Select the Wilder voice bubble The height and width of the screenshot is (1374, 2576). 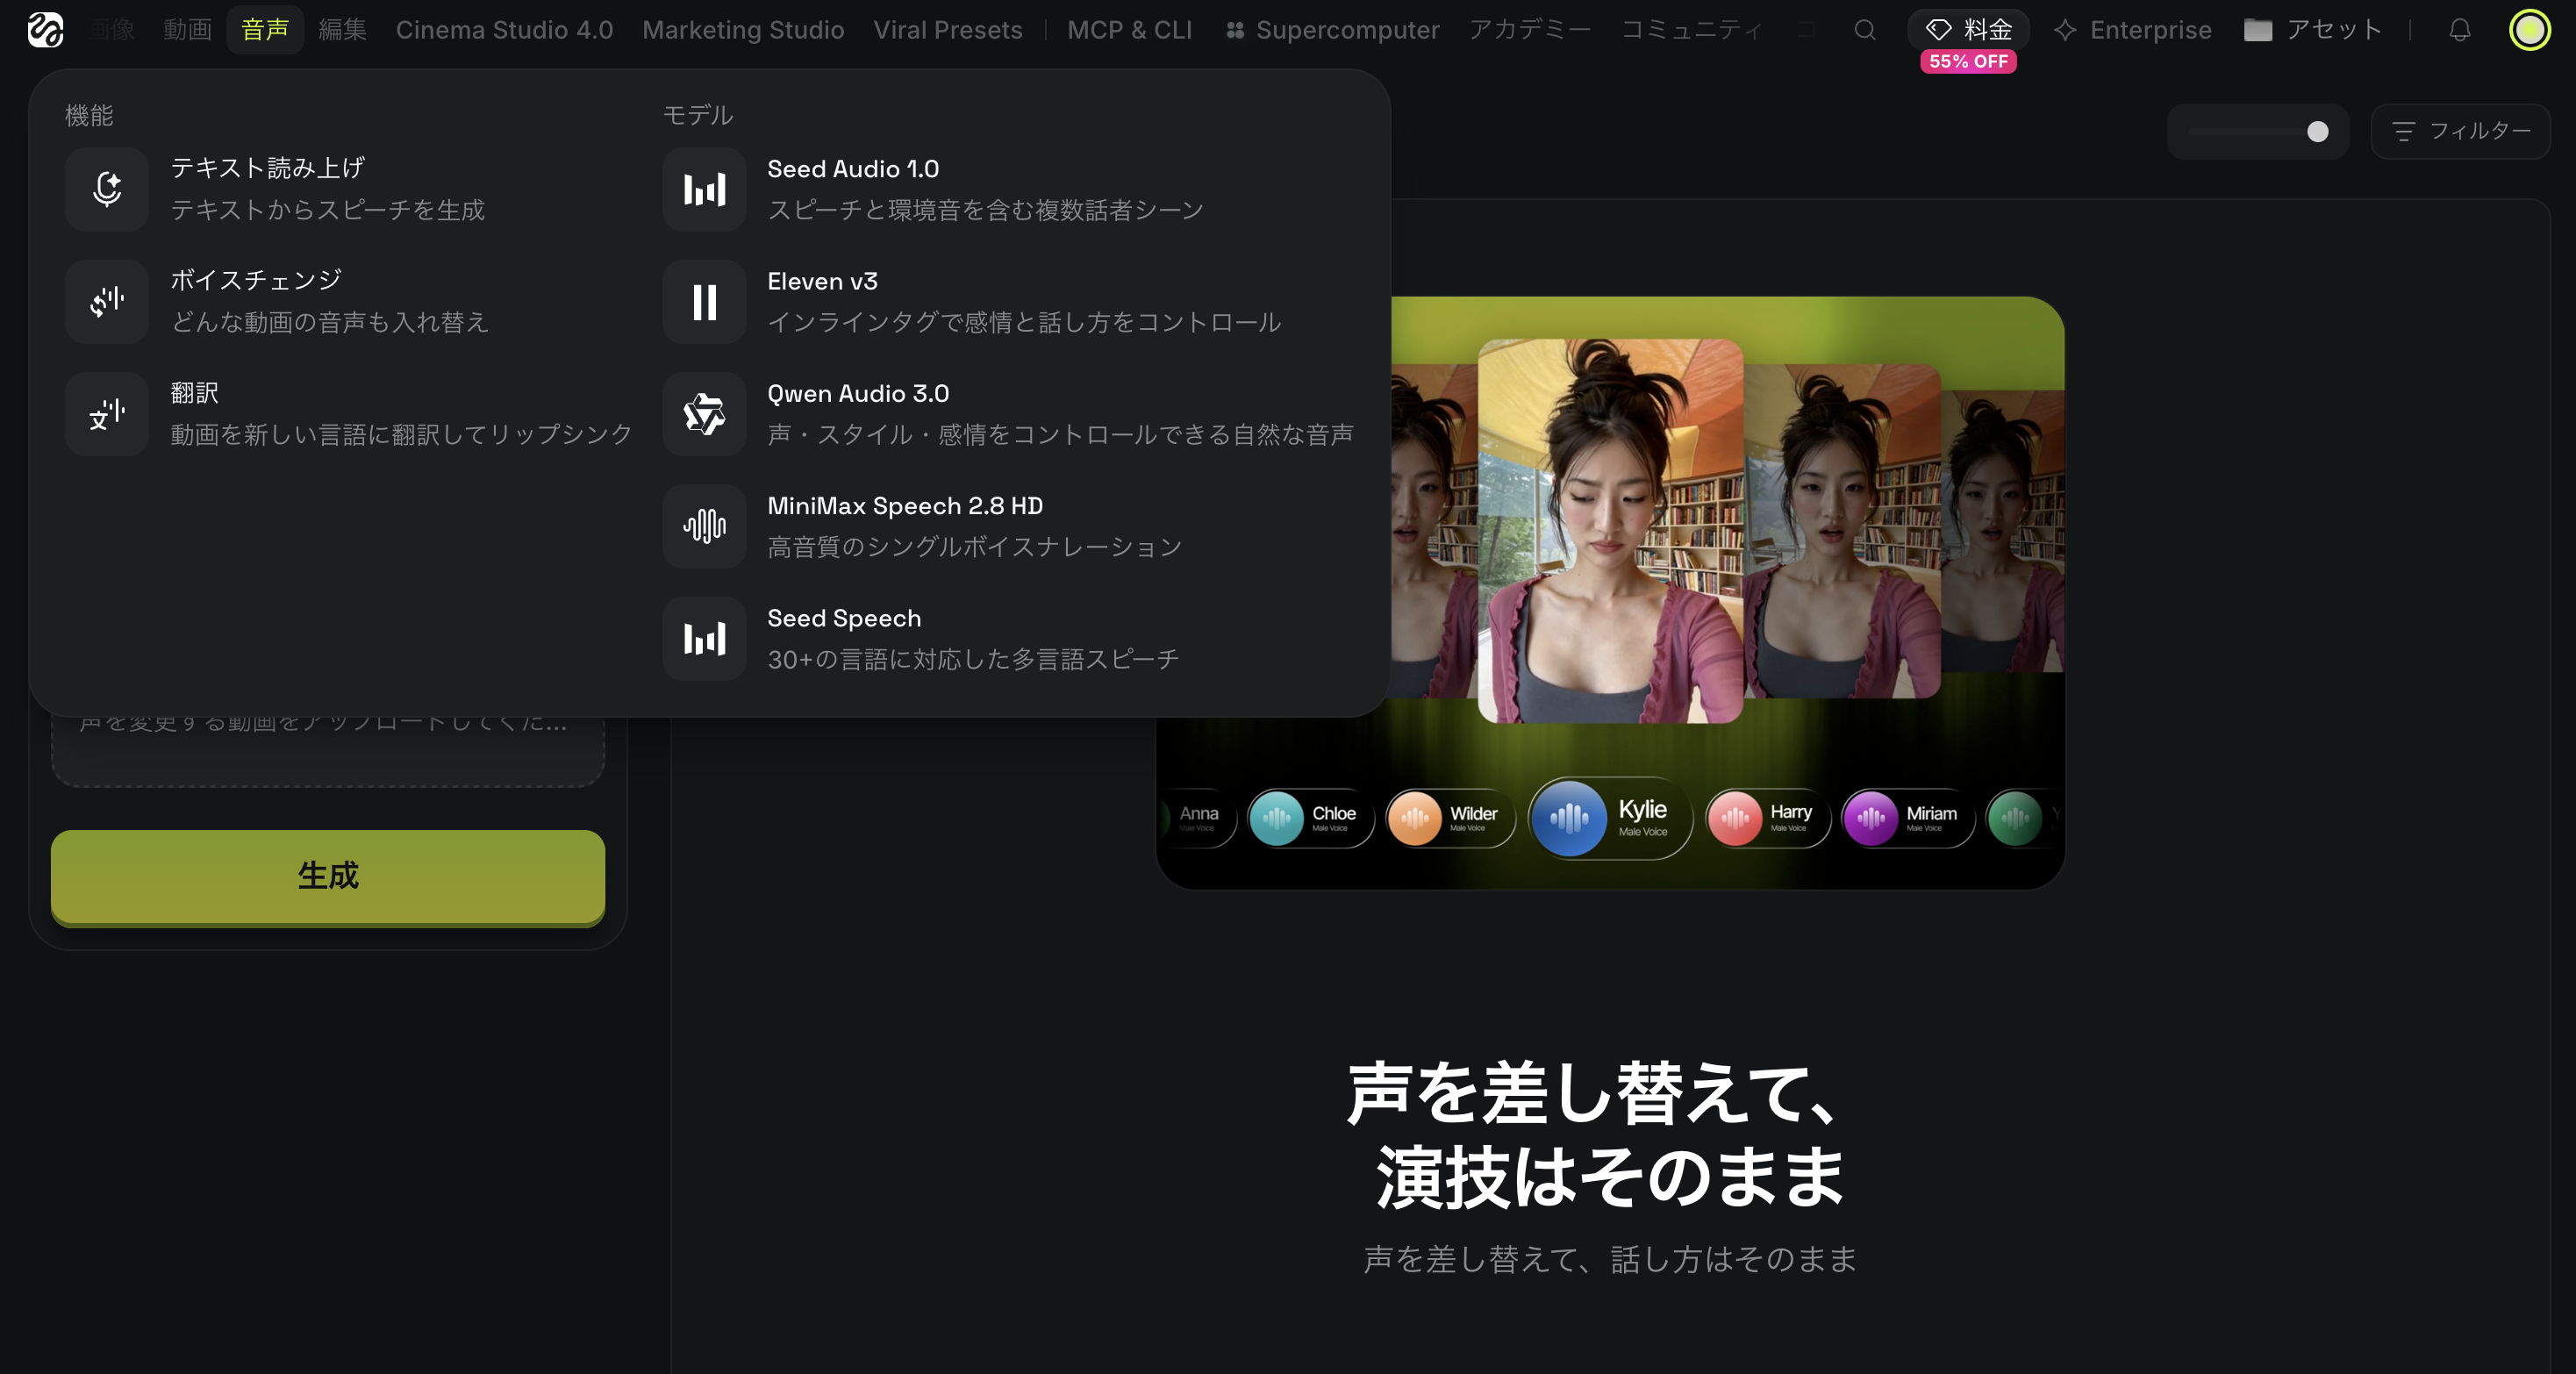(1449, 818)
